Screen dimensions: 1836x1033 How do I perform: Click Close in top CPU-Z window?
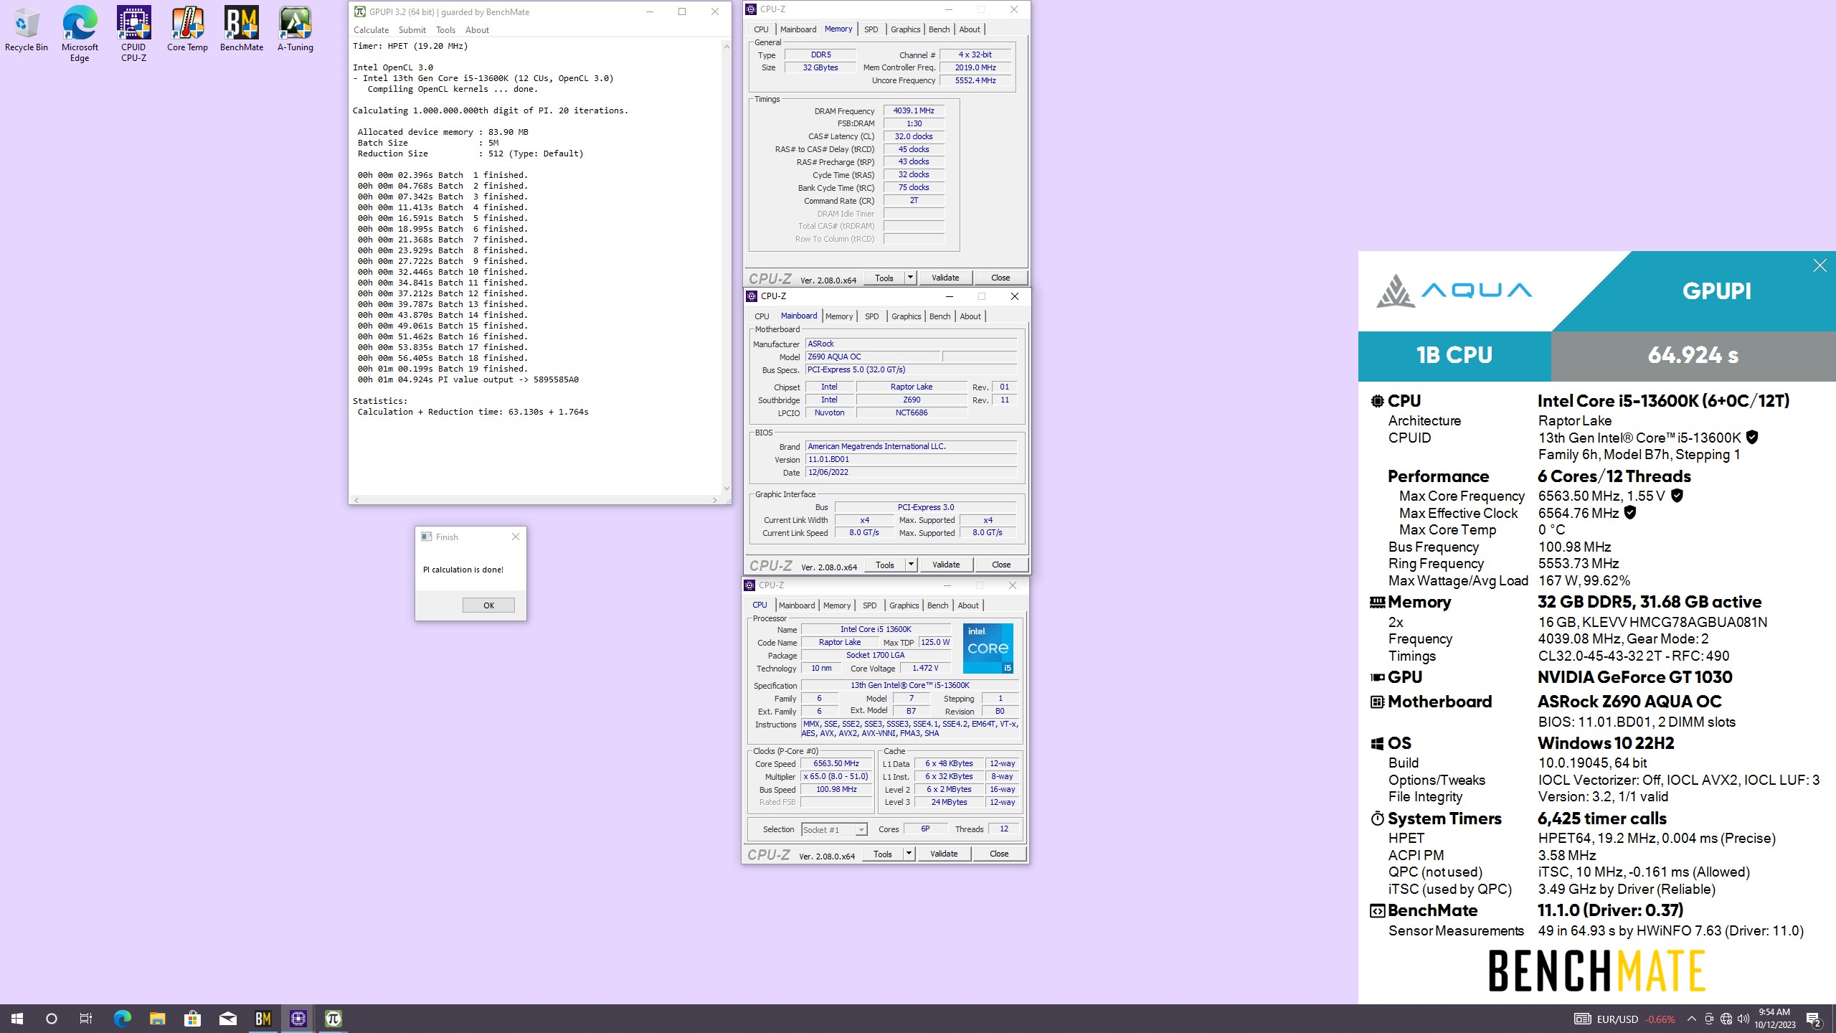click(1000, 278)
